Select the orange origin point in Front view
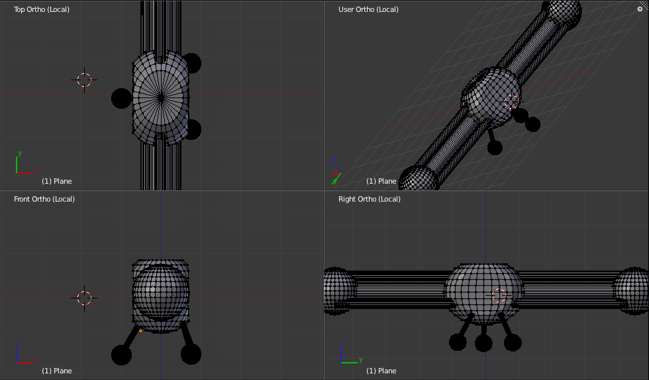The image size is (649, 380). (x=140, y=330)
